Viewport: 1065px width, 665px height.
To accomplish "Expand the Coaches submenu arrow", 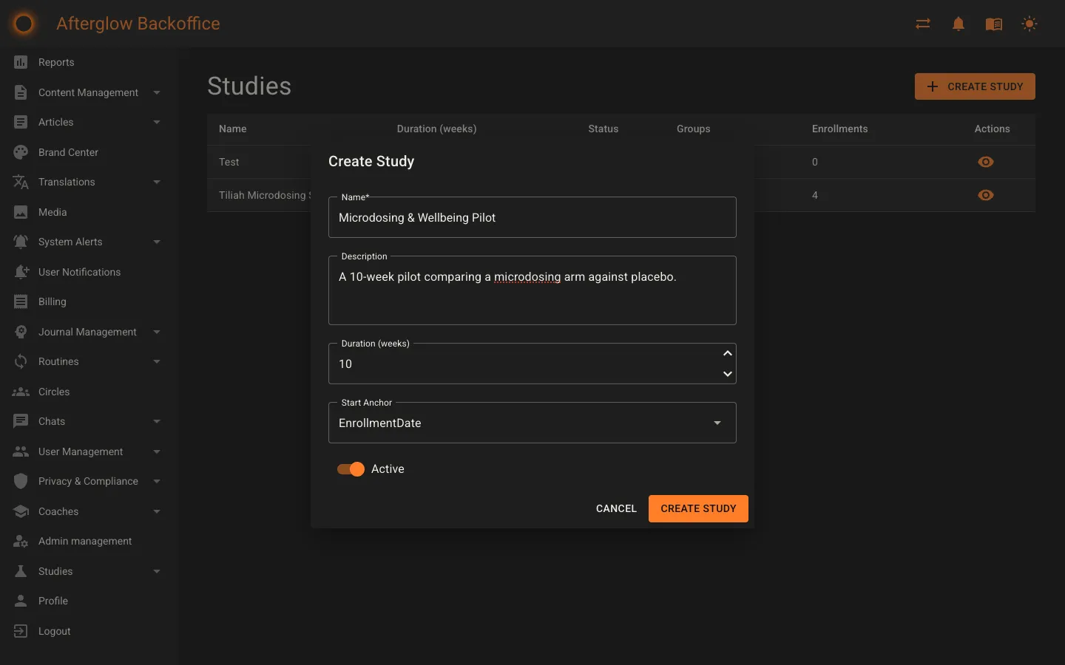I will click(x=157, y=511).
